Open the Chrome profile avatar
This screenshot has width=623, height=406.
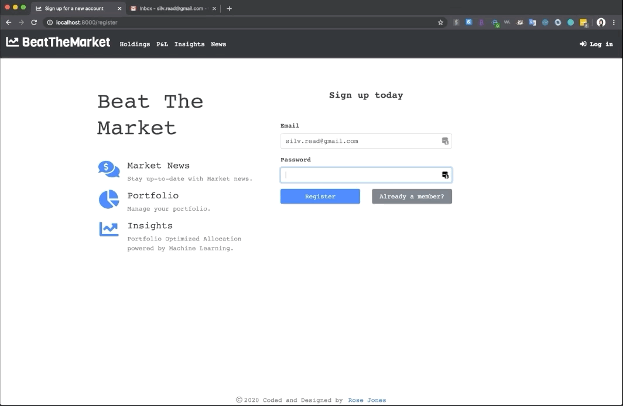click(601, 23)
